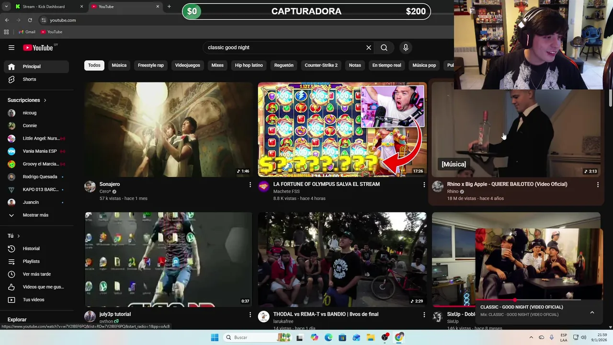Open options for Rhino x Big Apple video
613x345 pixels.
pos(598,184)
